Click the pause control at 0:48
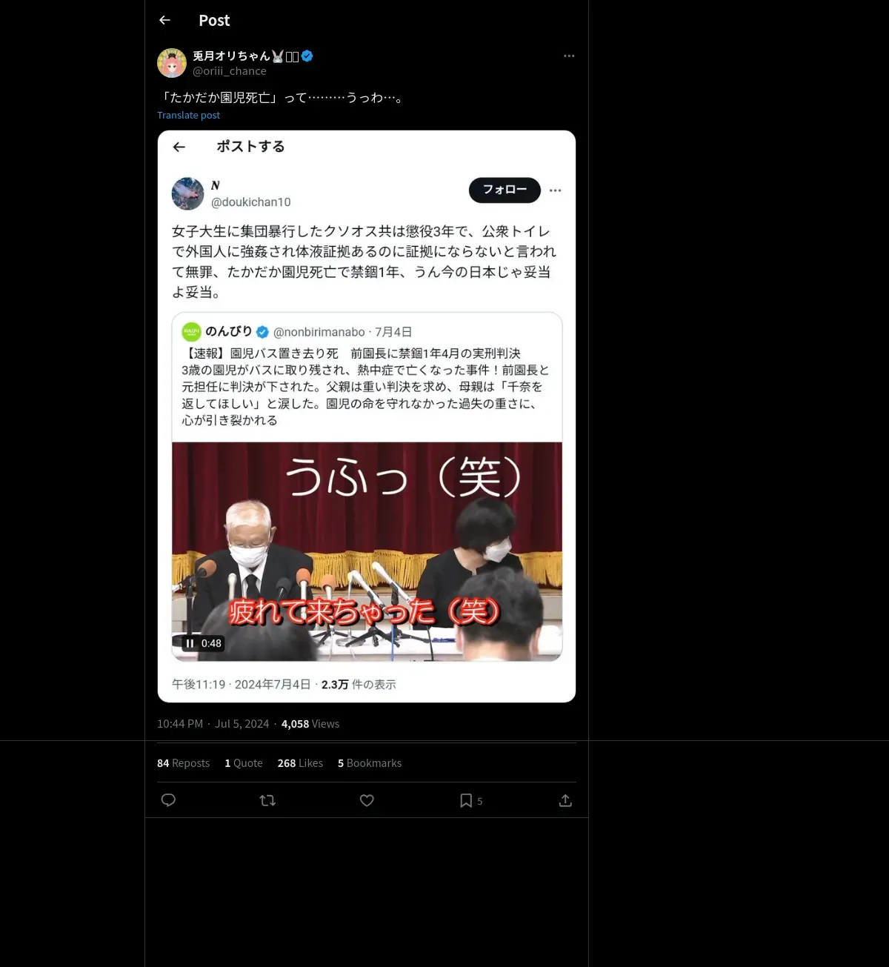The width and height of the screenshot is (889, 967). click(190, 643)
